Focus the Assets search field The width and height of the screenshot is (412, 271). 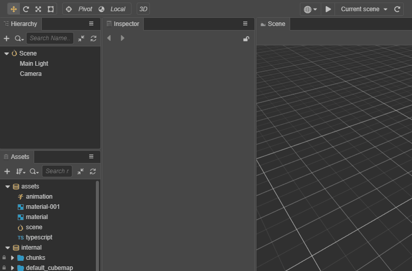(57, 171)
